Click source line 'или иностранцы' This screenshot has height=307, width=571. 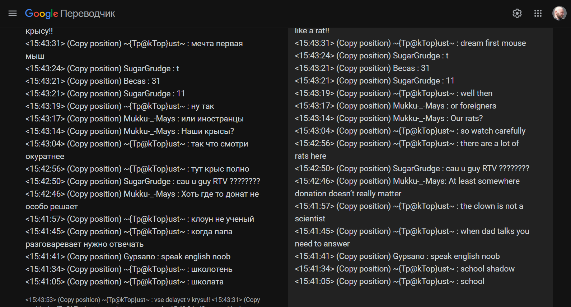212,119
